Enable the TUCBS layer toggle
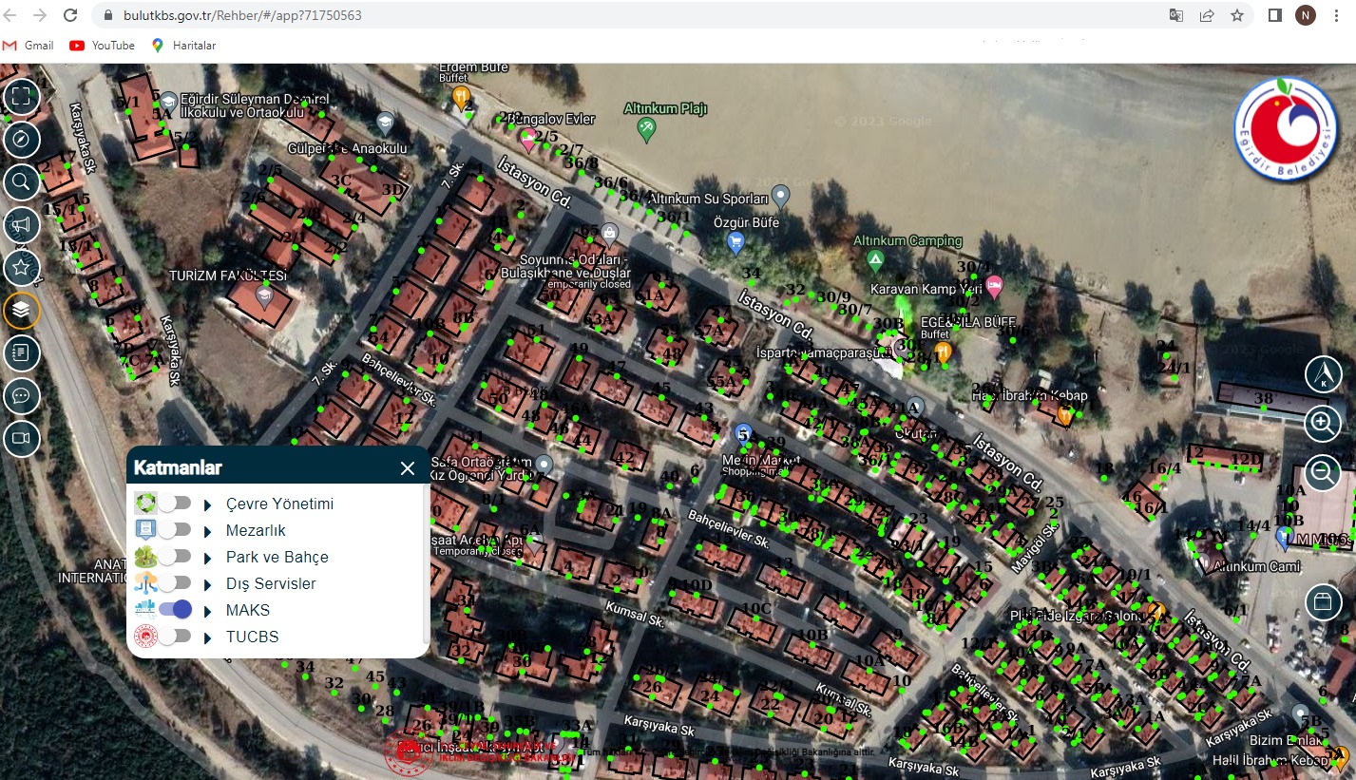 (x=175, y=637)
